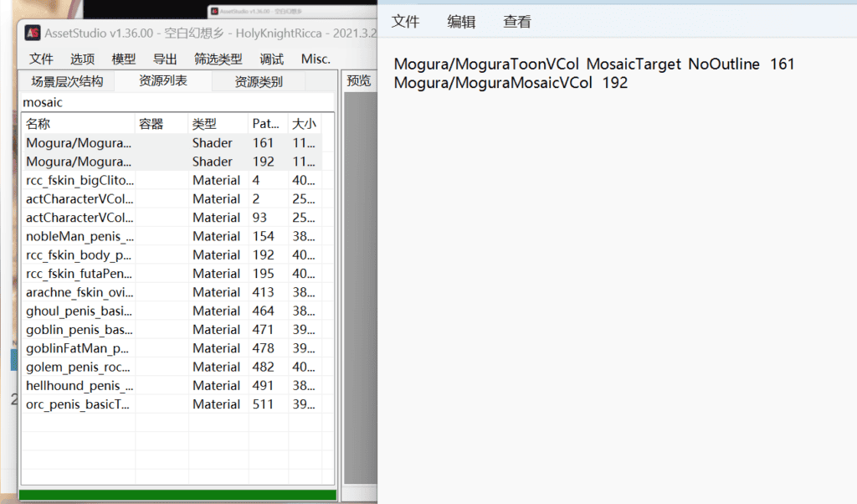The image size is (857, 504).
Task: Click the Mogura/MoguraMosaicVCol 192 line in Notepad
Action: [511, 83]
